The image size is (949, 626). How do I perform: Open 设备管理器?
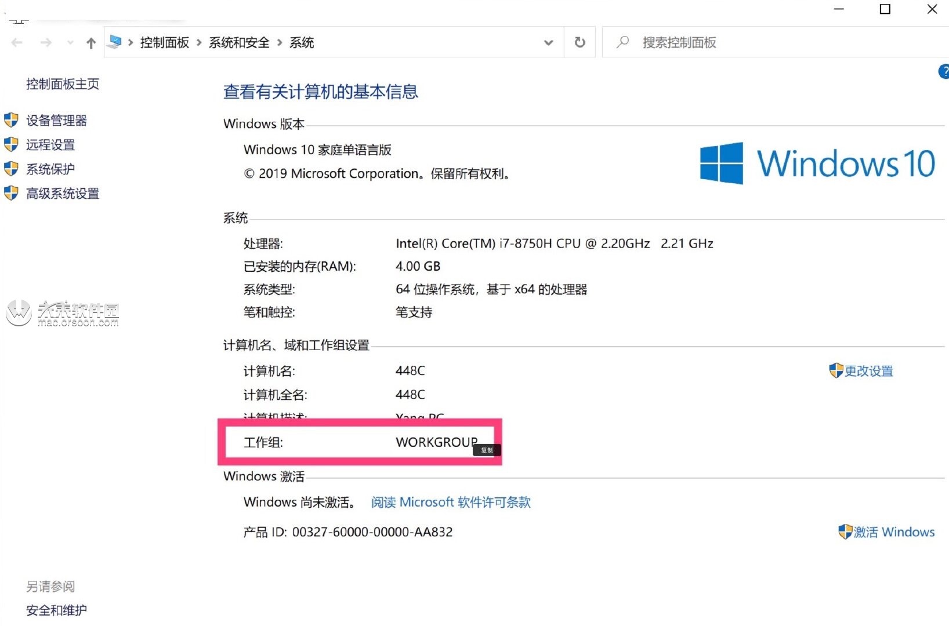point(56,121)
